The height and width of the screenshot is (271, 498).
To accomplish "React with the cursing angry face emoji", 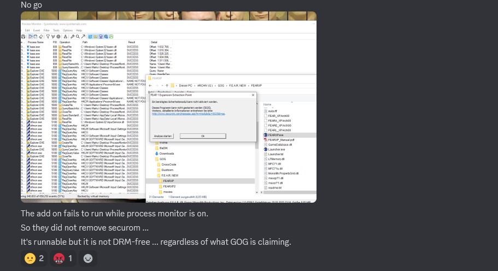I will (x=63, y=258).
